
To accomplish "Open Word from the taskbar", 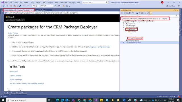I will coord(124,100).
